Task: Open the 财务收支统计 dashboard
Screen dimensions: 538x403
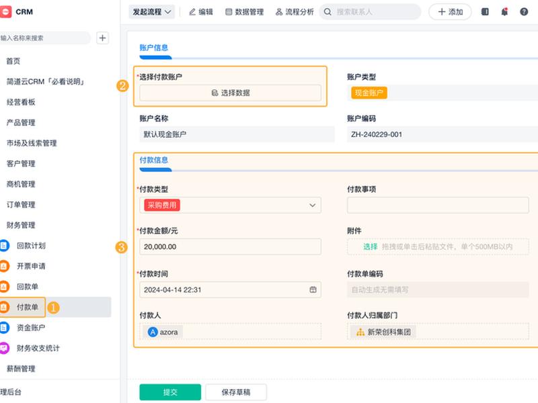Action: tap(38, 348)
